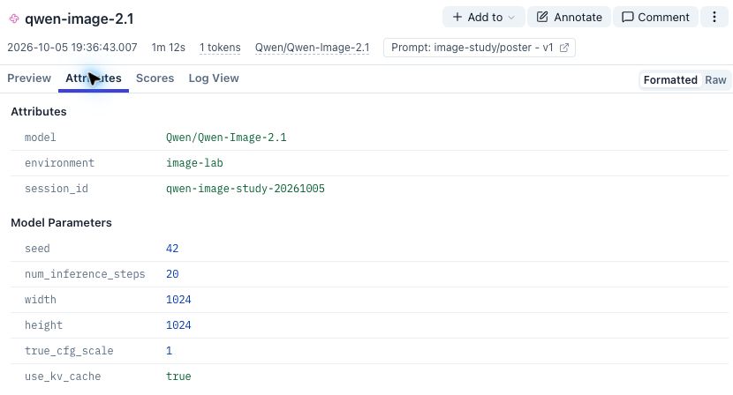The width and height of the screenshot is (733, 395).
Task: Click the plus icon in Add to
Action: [457, 18]
